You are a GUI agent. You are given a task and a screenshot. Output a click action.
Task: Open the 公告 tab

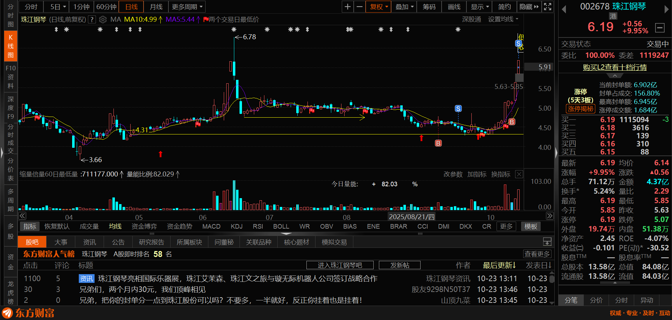point(118,242)
